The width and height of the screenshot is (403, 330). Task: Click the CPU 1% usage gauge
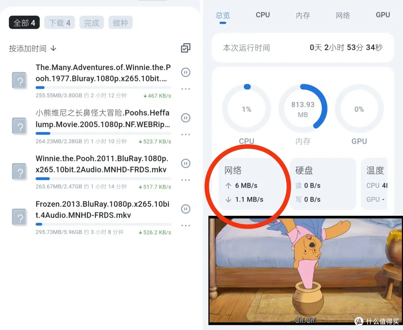click(247, 109)
